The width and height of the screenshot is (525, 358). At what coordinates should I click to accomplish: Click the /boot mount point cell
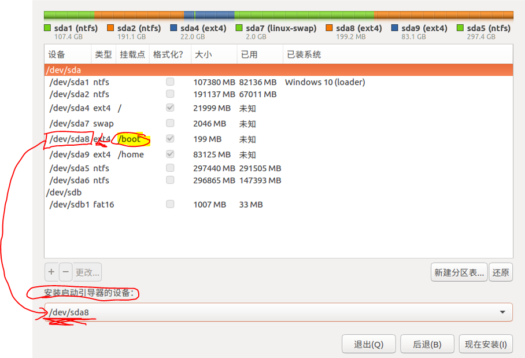point(130,139)
